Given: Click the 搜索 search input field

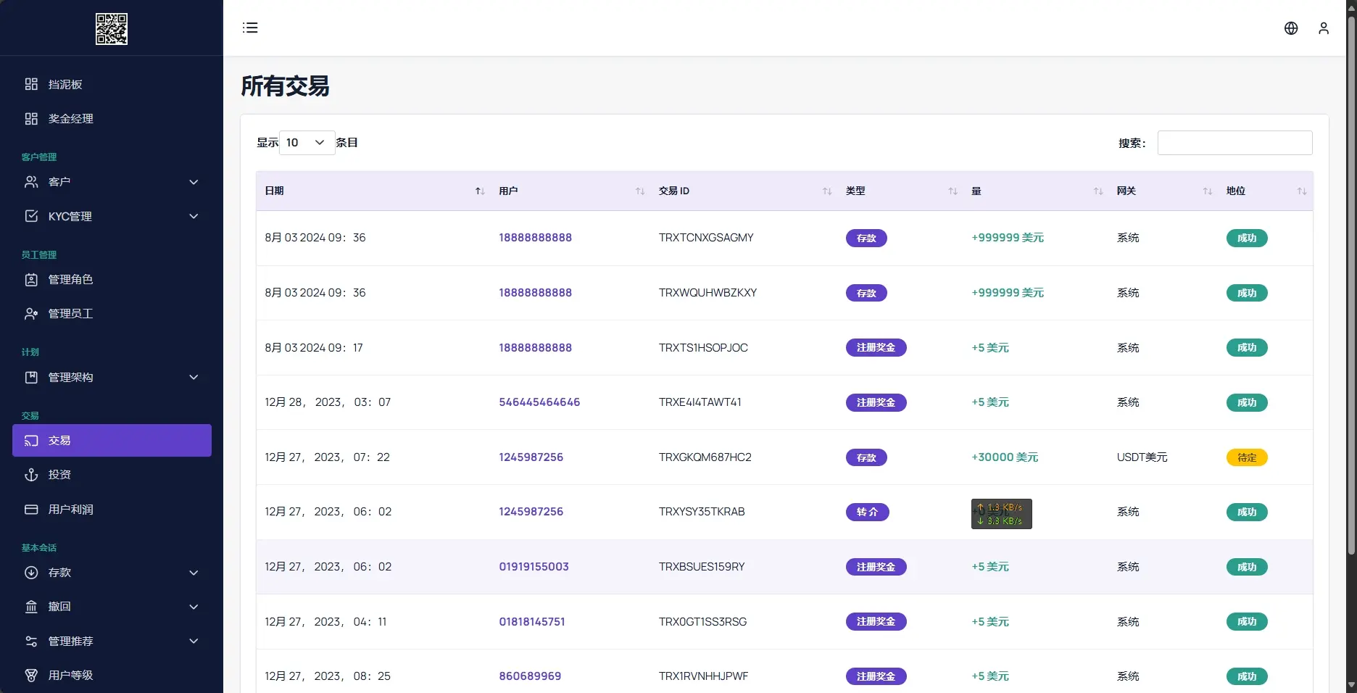Looking at the screenshot, I should tap(1234, 143).
